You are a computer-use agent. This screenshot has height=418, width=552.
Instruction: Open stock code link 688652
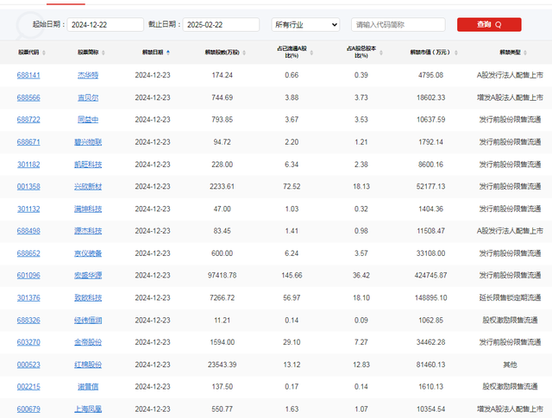coord(28,253)
